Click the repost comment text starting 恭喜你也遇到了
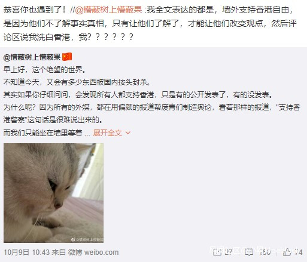The width and height of the screenshot is (307, 262). tap(150, 23)
